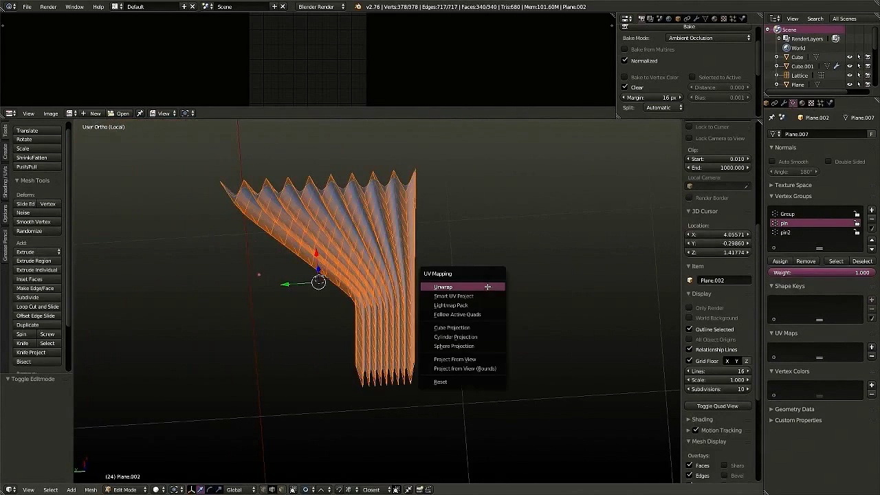This screenshot has height=495, width=880.
Task: Click the pin icon in properties header
Action: click(771, 118)
